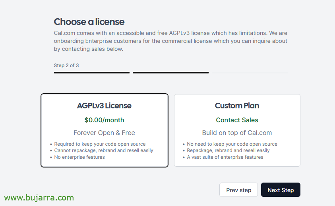This screenshot has height=206, width=335.
Task: Click the Contact Sales text
Action: pyautogui.click(x=237, y=120)
